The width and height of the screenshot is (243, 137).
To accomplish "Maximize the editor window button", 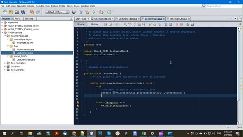I will (240, 19).
